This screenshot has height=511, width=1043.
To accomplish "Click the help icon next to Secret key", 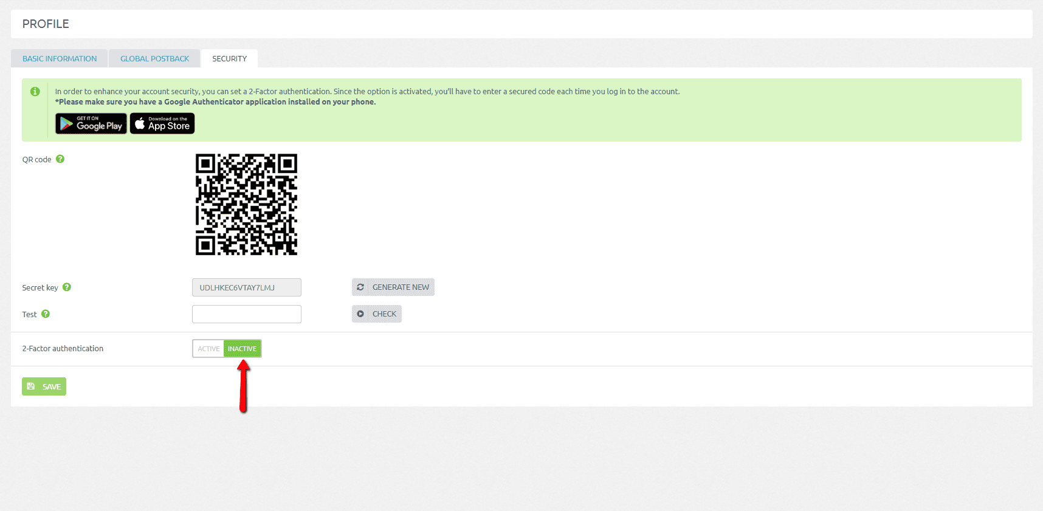I will click(x=67, y=287).
